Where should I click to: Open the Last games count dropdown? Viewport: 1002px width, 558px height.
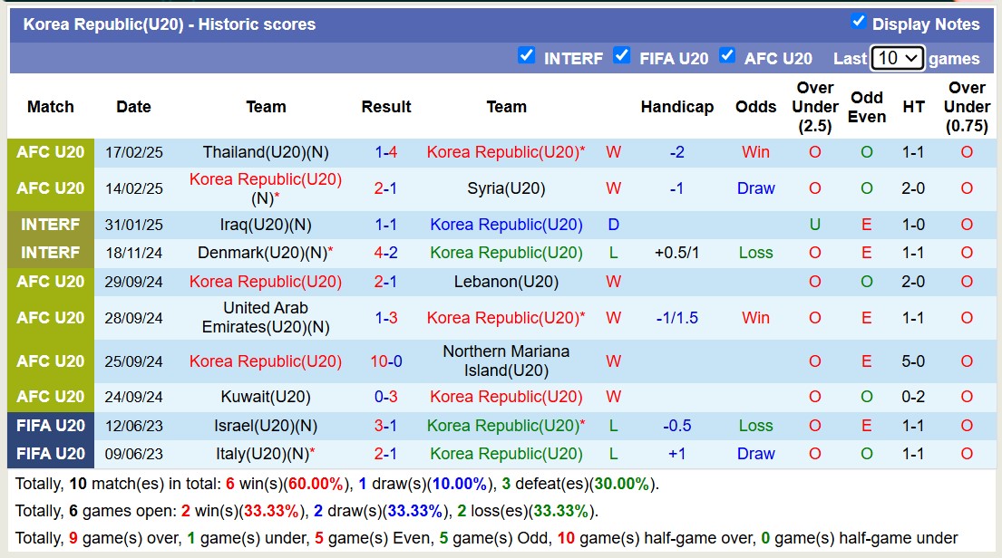[897, 58]
